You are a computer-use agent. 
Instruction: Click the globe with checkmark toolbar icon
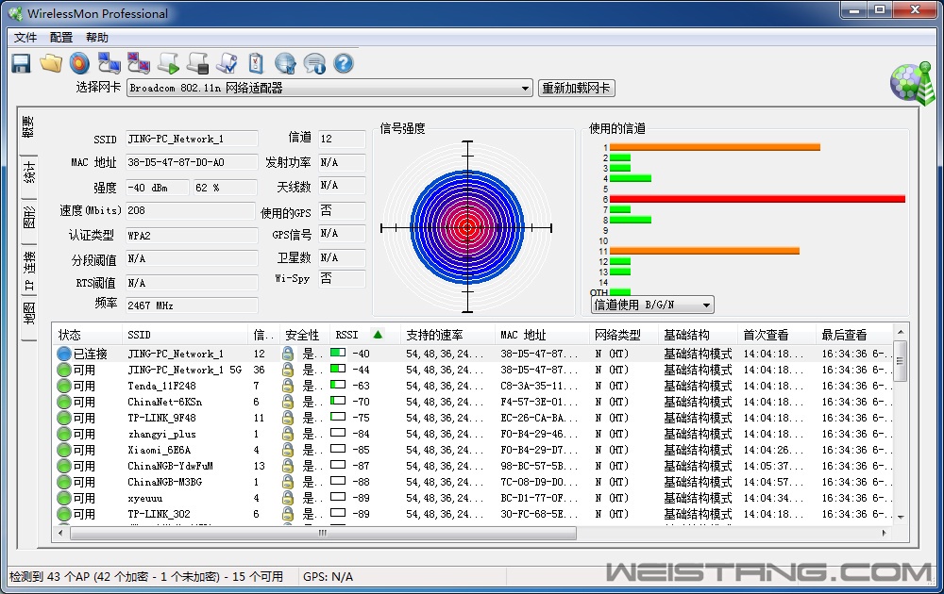click(x=285, y=63)
